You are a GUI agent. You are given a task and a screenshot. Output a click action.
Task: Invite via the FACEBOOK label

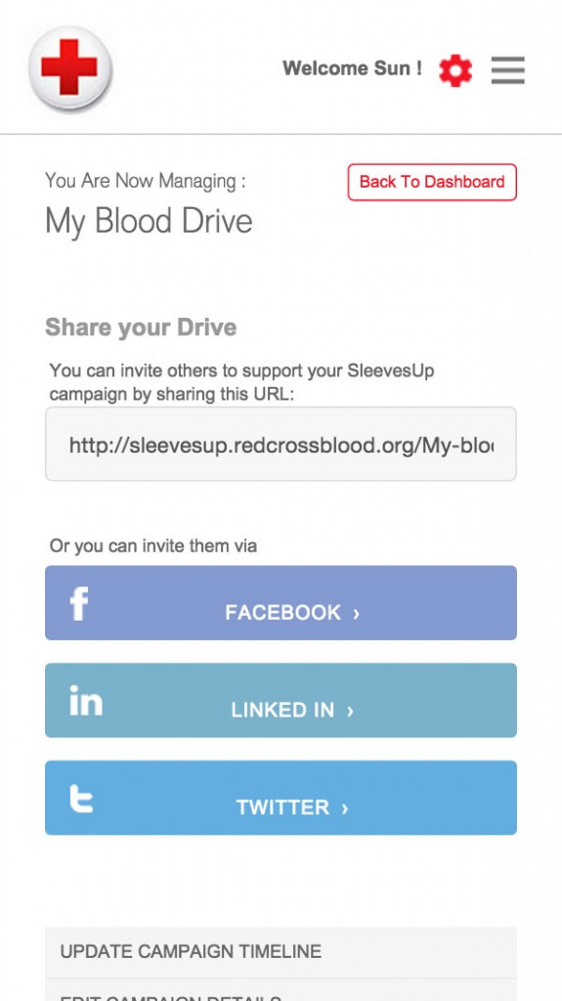pos(282,613)
